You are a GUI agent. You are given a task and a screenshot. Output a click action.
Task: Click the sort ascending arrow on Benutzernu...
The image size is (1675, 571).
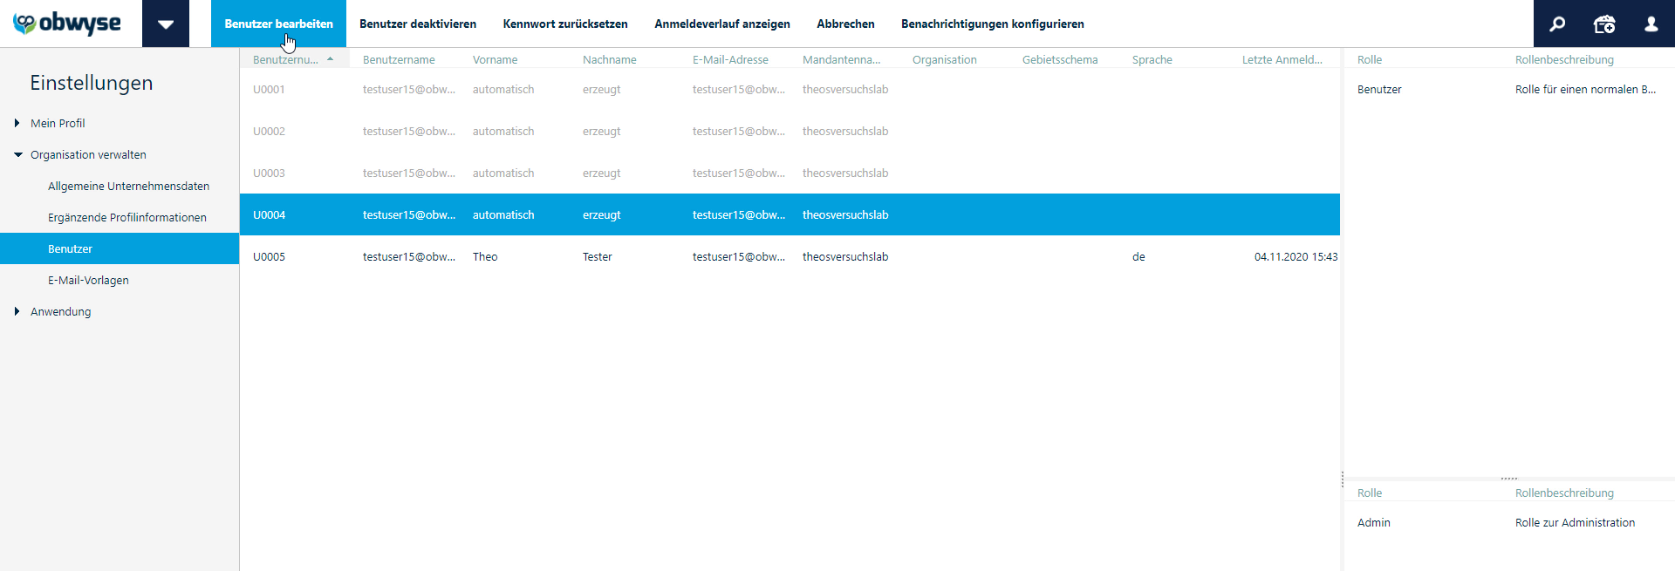(330, 59)
